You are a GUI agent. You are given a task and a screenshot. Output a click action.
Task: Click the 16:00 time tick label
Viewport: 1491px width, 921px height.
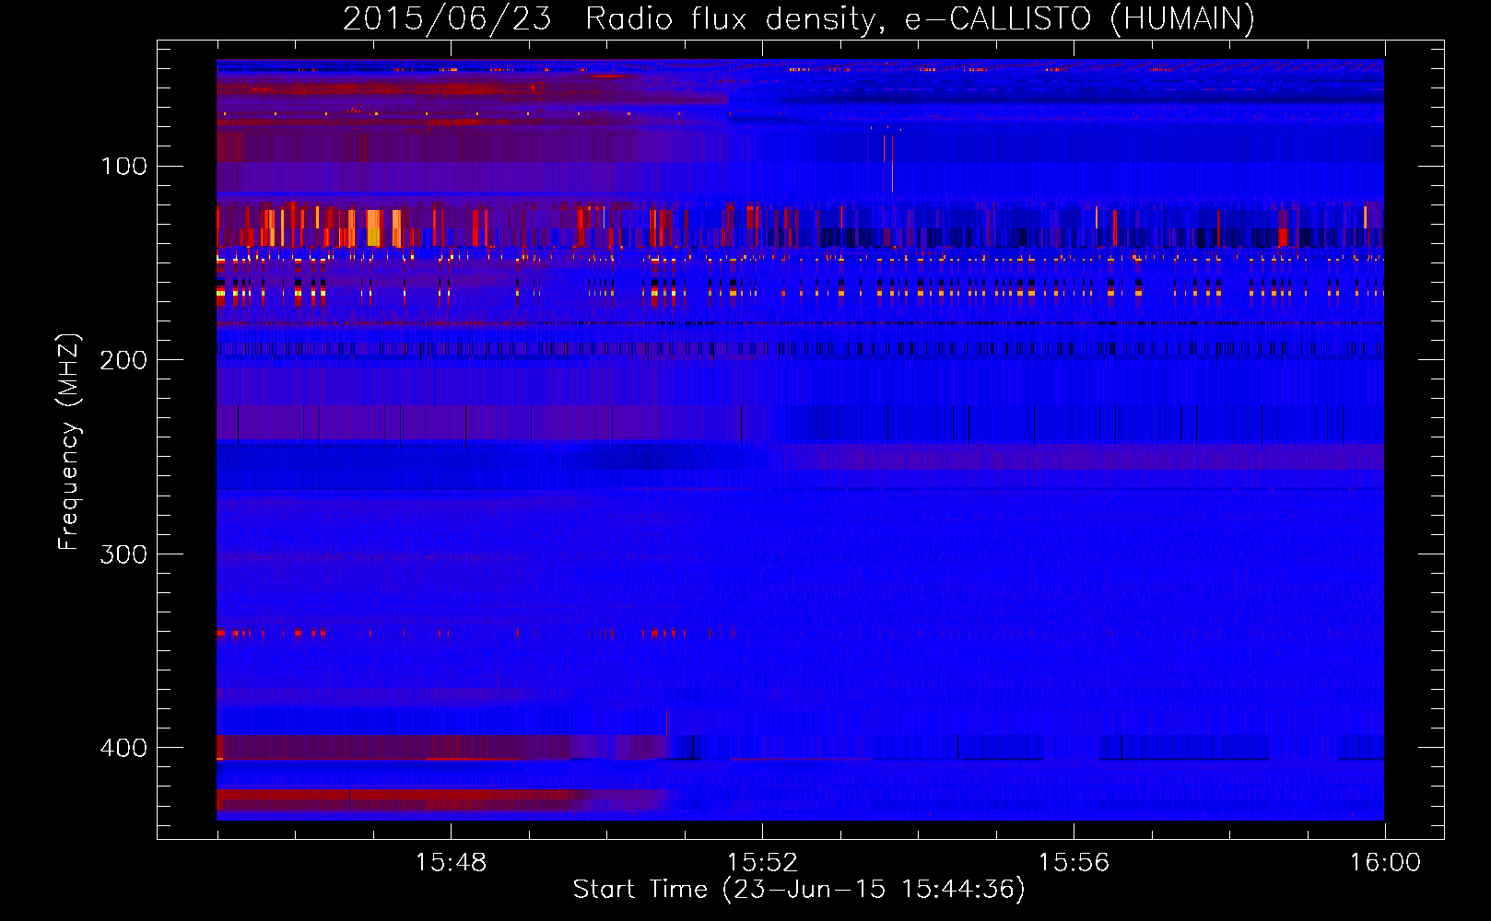coord(1385,863)
